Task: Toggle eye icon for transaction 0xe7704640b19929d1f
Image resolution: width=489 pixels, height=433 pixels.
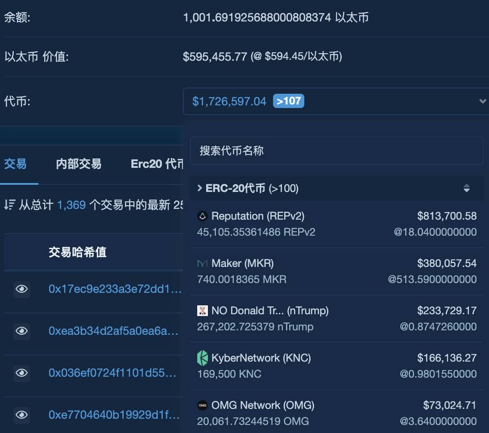Action: (x=21, y=416)
